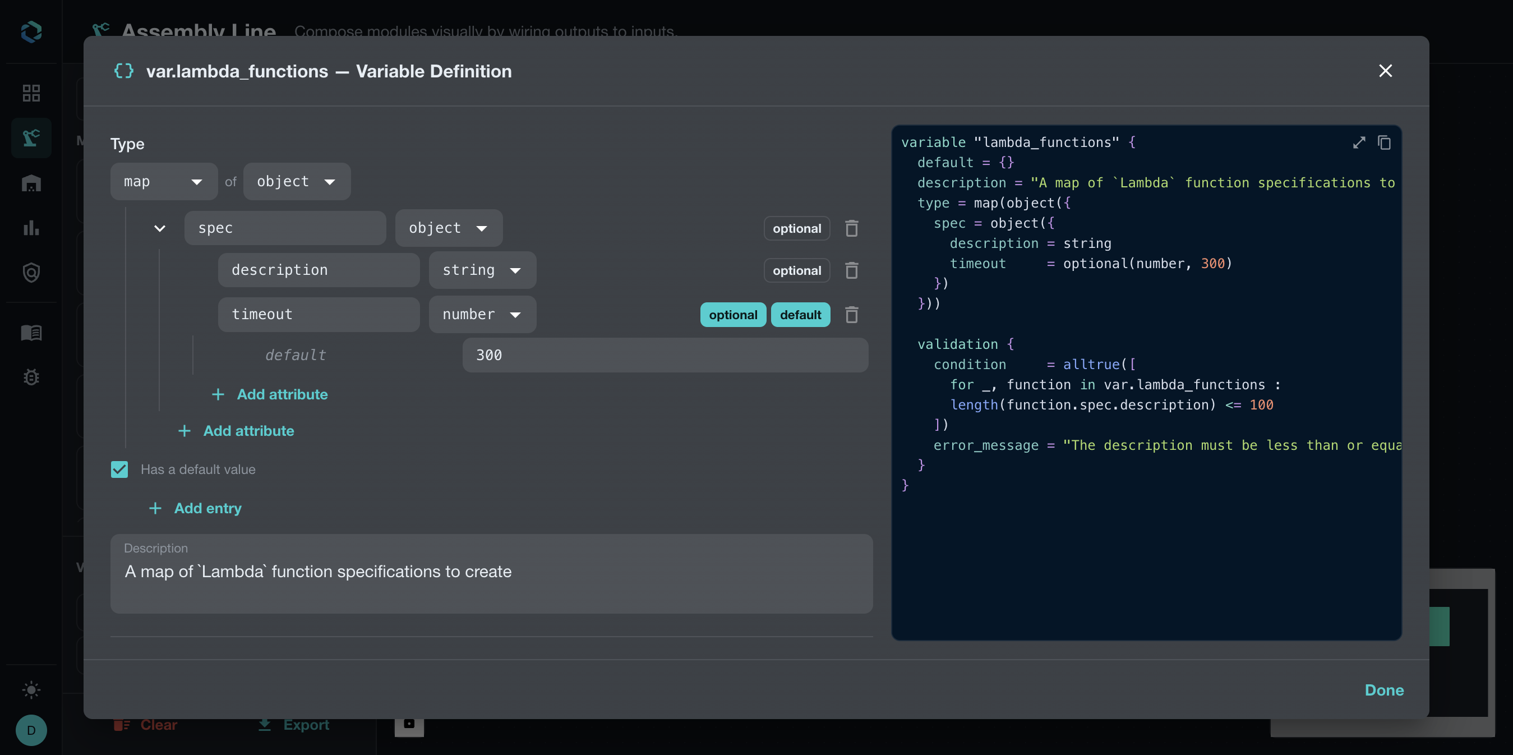Toggle optional on the spec attribute

pyautogui.click(x=797, y=228)
